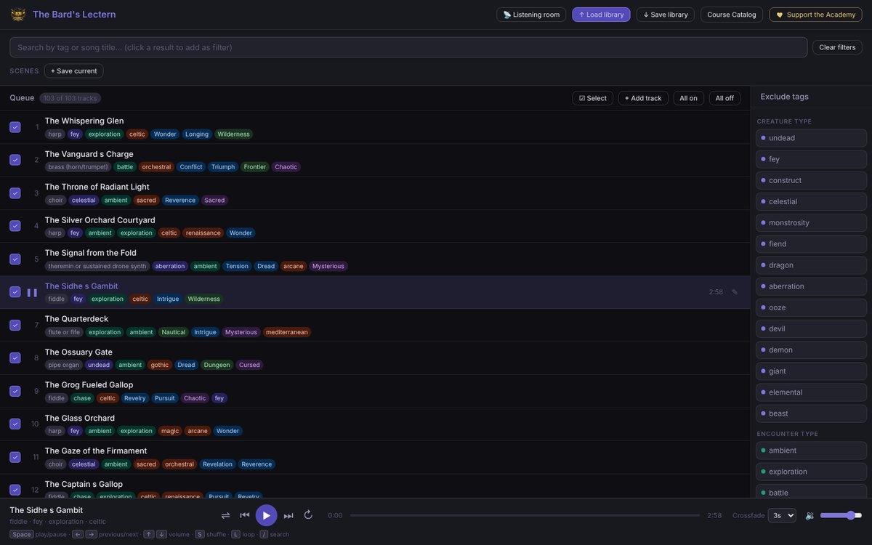Viewport: 872px width, 545px height.
Task: Exclude the undead creature type tag
Action: point(811,138)
